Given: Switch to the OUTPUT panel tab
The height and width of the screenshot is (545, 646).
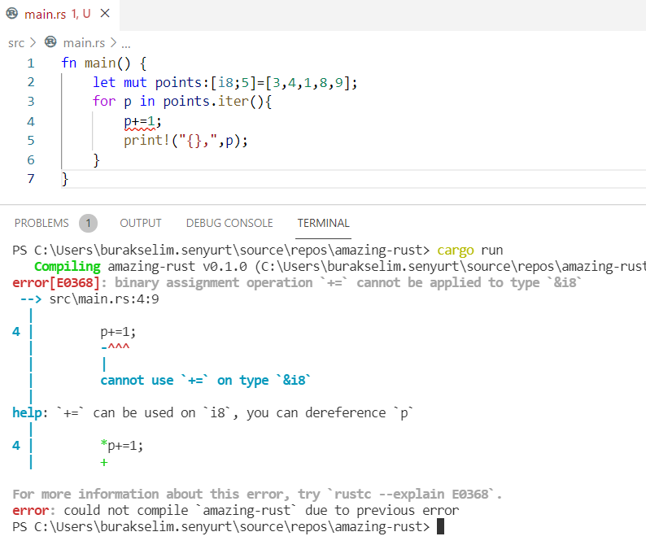Looking at the screenshot, I should [x=141, y=223].
